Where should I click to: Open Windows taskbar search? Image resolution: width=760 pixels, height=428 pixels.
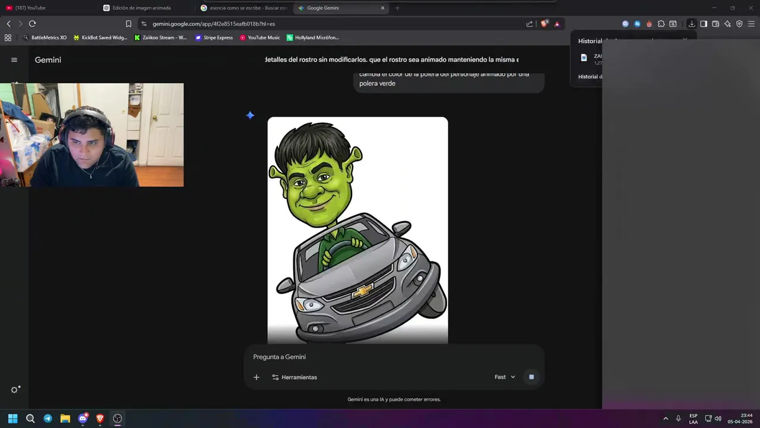click(x=30, y=418)
